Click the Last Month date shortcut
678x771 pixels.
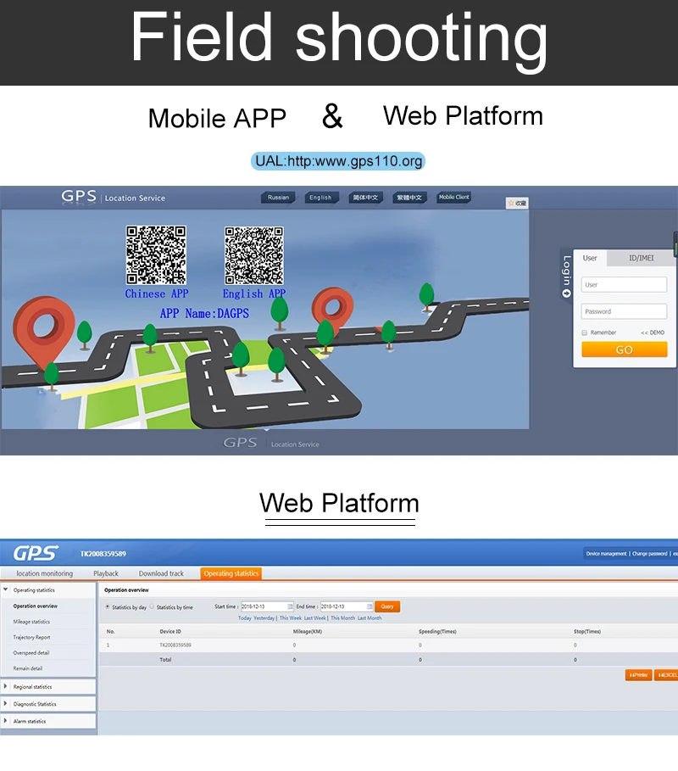370,618
